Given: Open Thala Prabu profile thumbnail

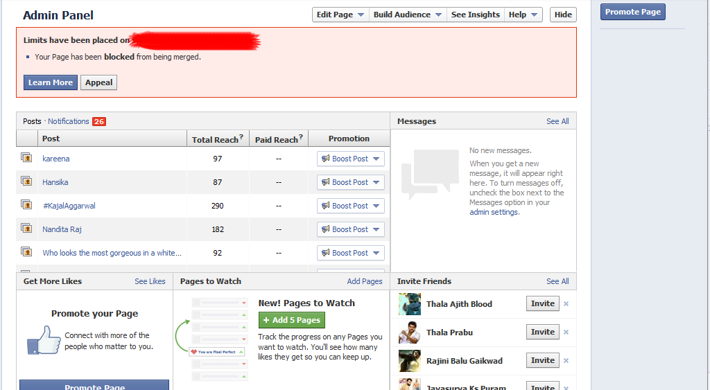Looking at the screenshot, I should point(409,333).
